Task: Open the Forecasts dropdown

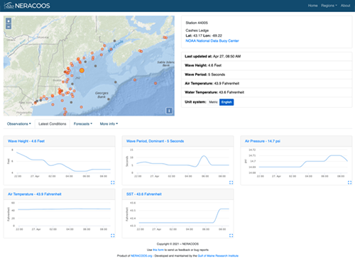Action: pyautogui.click(x=83, y=124)
